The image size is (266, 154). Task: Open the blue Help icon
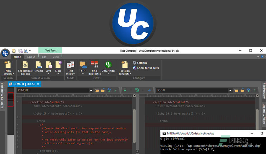click(262, 57)
